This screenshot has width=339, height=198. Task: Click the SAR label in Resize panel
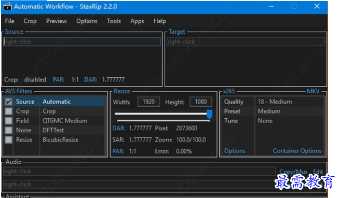[x=118, y=140]
